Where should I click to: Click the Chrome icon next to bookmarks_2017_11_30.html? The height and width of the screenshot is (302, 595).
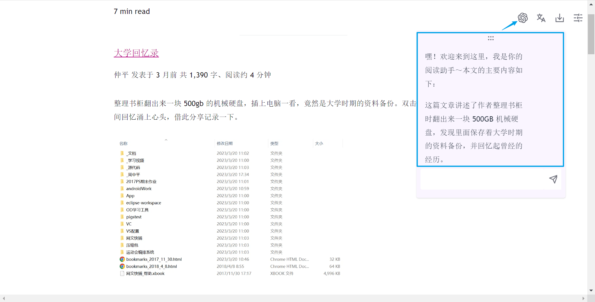122,259
